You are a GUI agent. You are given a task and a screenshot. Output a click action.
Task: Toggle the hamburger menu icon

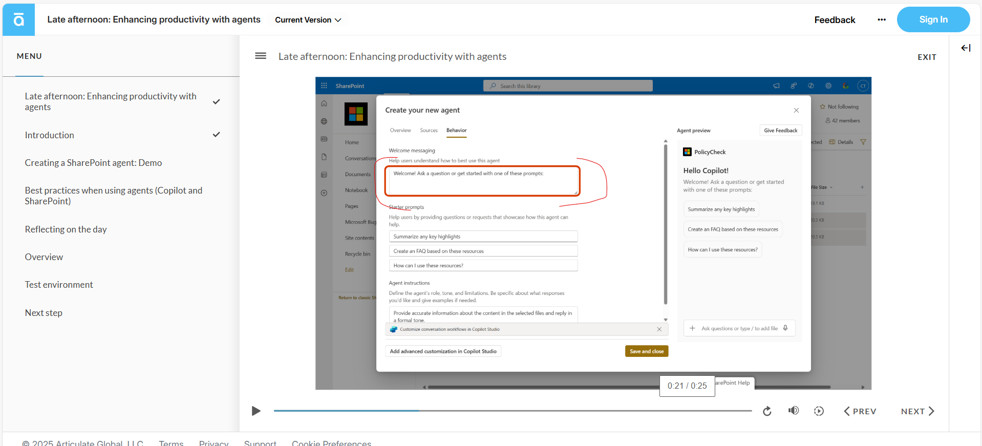[261, 56]
